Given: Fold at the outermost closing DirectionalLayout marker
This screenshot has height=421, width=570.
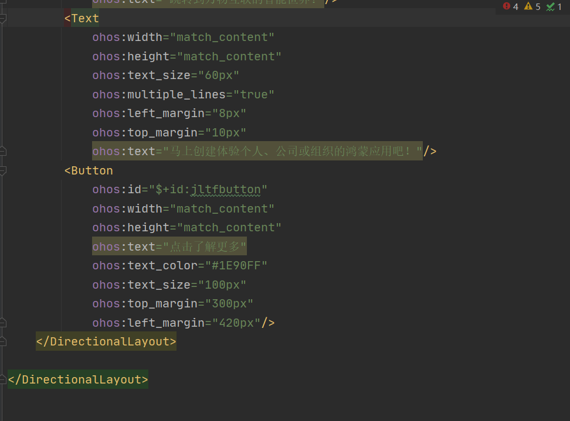Looking at the screenshot, I should point(3,379).
